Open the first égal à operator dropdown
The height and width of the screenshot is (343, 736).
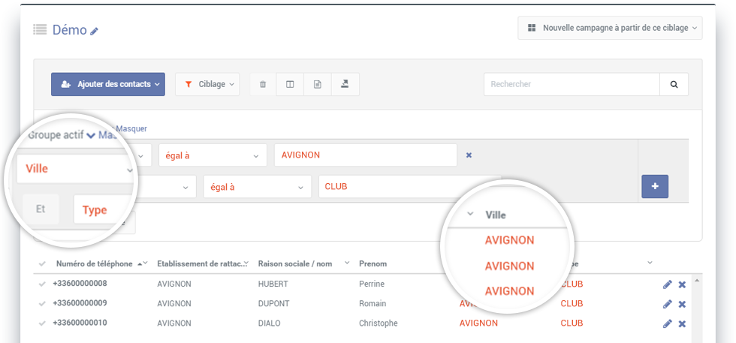pyautogui.click(x=213, y=155)
